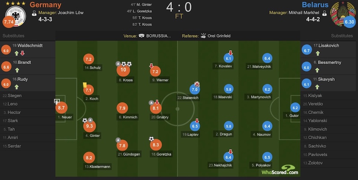Click the yellow card icon above Koch
The image size is (358, 180).
[x=85, y=85]
